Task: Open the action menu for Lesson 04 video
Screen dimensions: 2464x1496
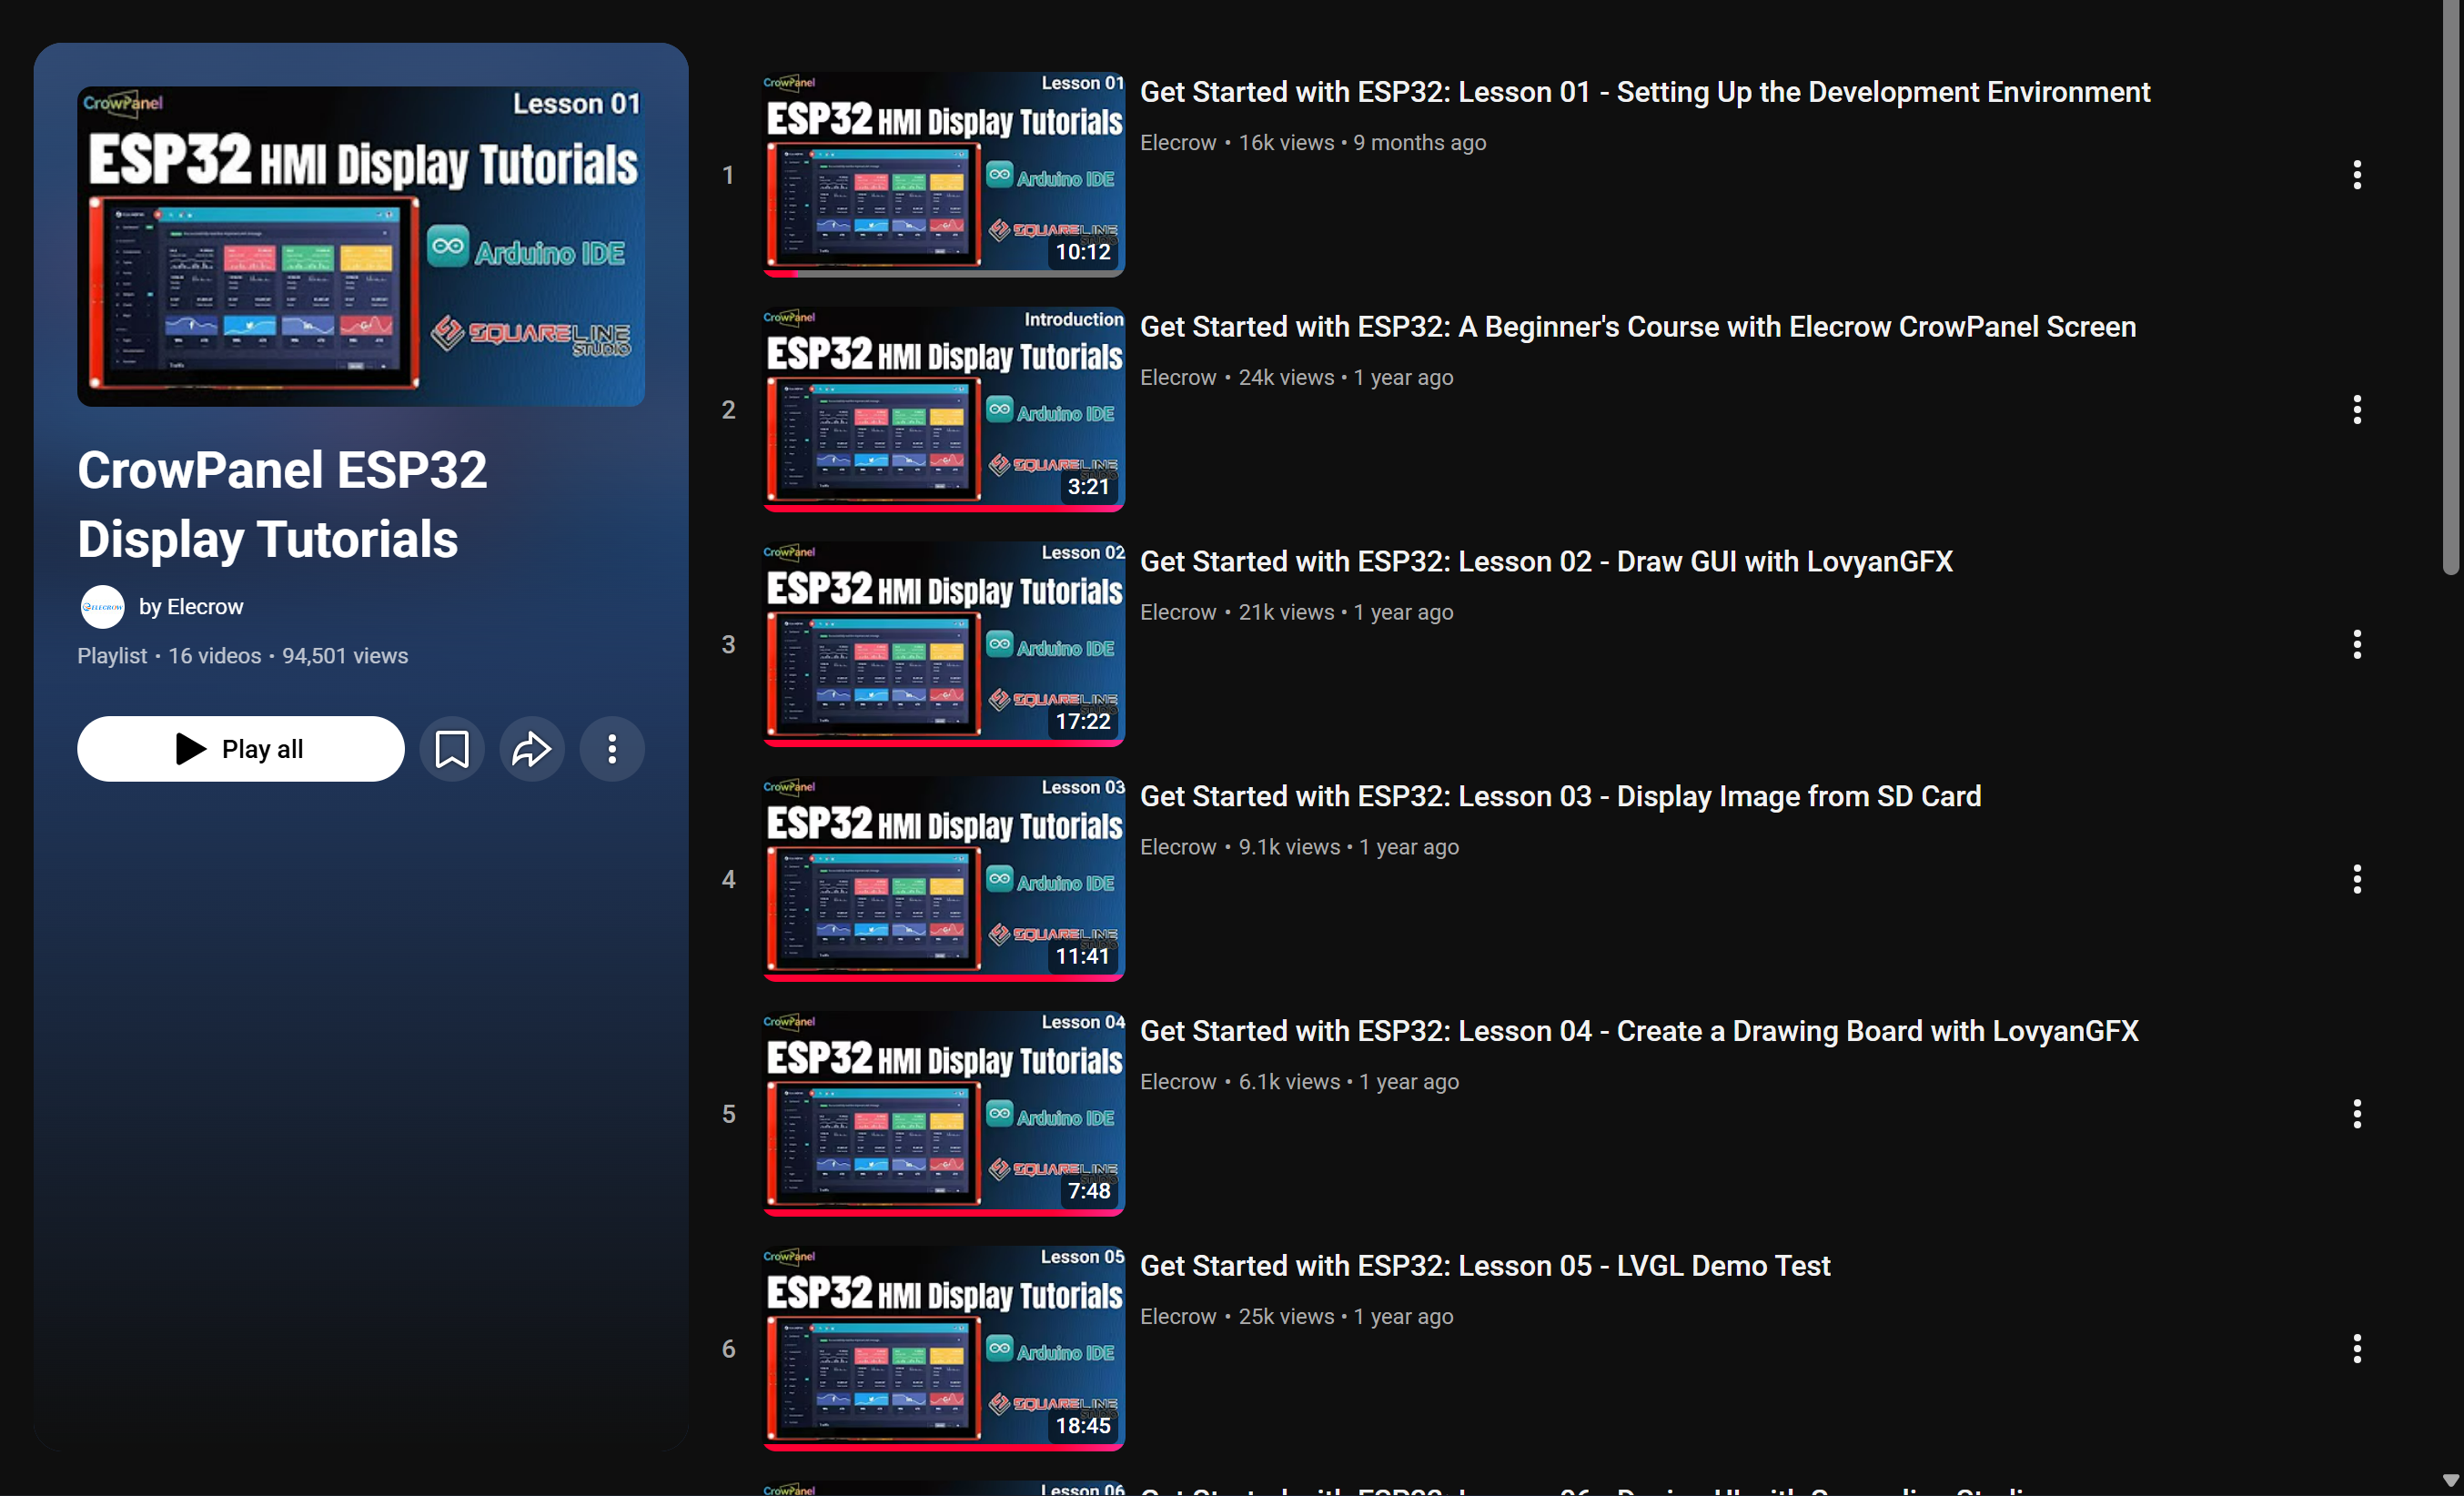Action: [x=2356, y=1114]
